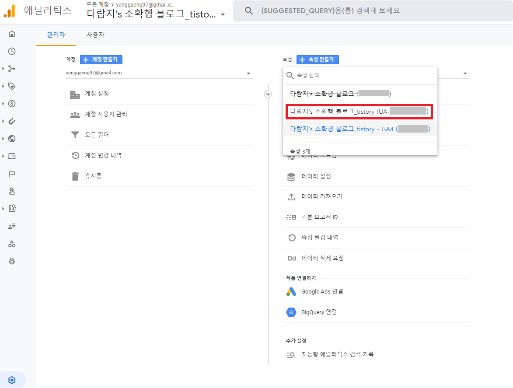This screenshot has height=388, width=513.
Task: Click the audiences person-list icon in the sidebar
Action: point(12,226)
